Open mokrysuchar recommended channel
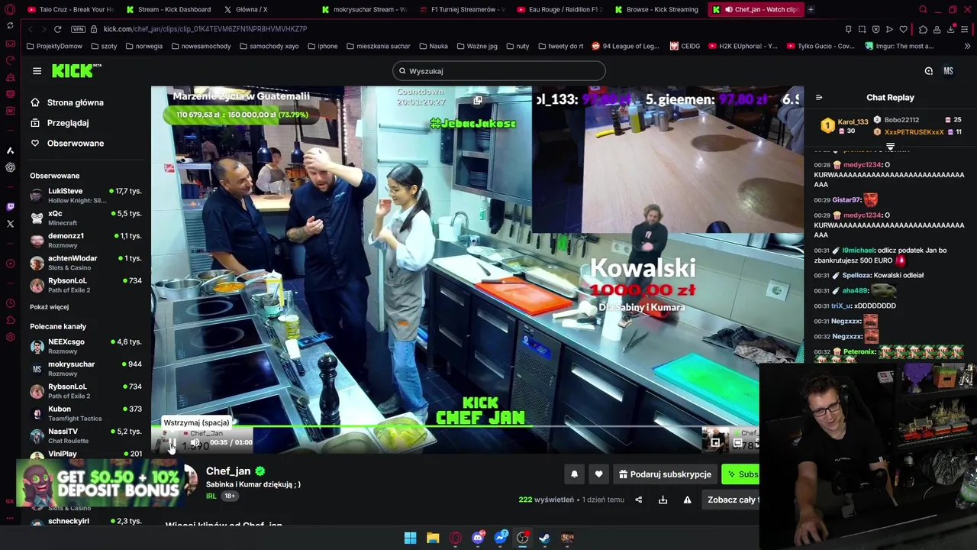This screenshot has width=977, height=550. coord(85,368)
